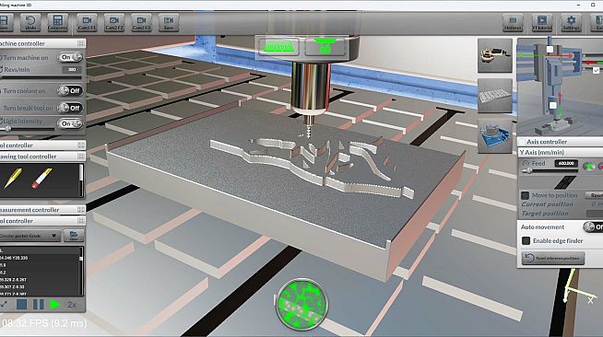This screenshot has width=603, height=337.
Task: Click the Y Axis (mm/min) header
Action: pos(561,152)
